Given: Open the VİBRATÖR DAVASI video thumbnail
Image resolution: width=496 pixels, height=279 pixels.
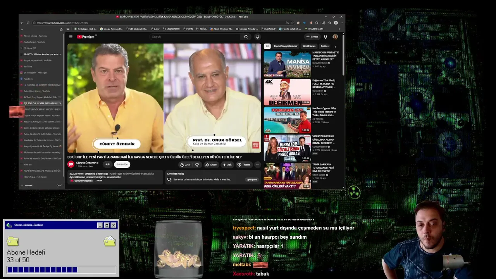Looking at the screenshot, I should 287,148.
